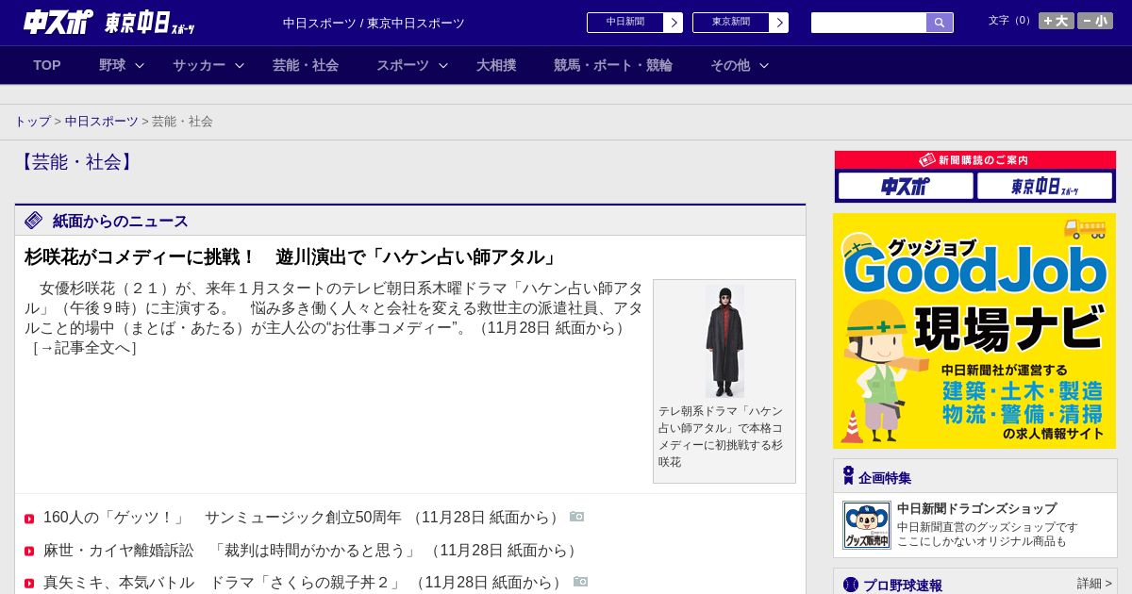Click the 新聞購読のご案内 banner heading
The image size is (1132, 594).
pos(974,160)
